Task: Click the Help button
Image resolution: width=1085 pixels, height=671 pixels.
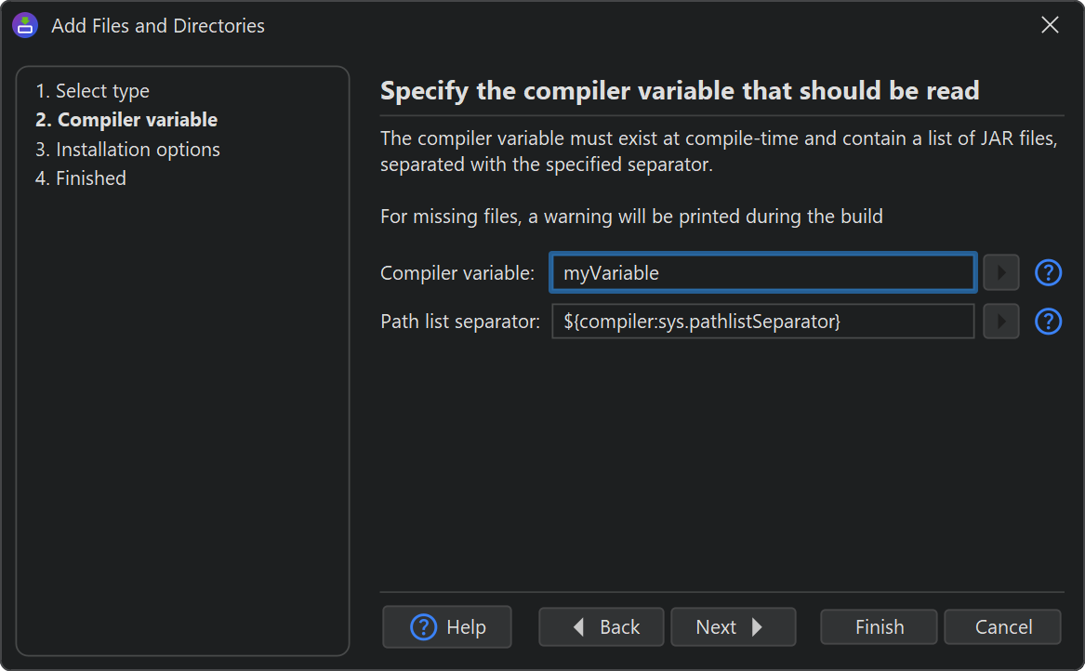Action: click(x=447, y=626)
